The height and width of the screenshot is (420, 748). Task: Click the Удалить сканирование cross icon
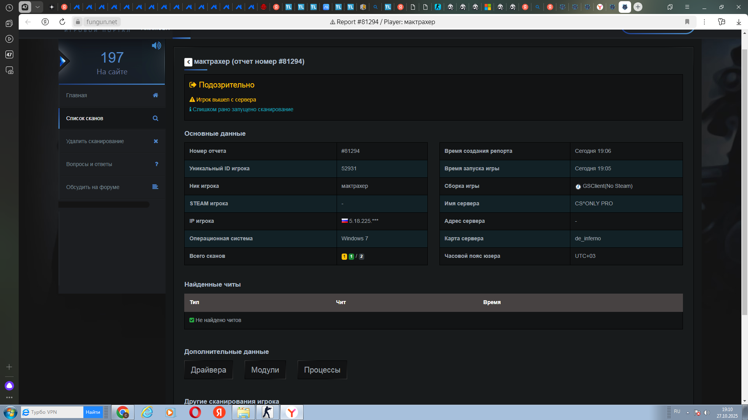(156, 141)
